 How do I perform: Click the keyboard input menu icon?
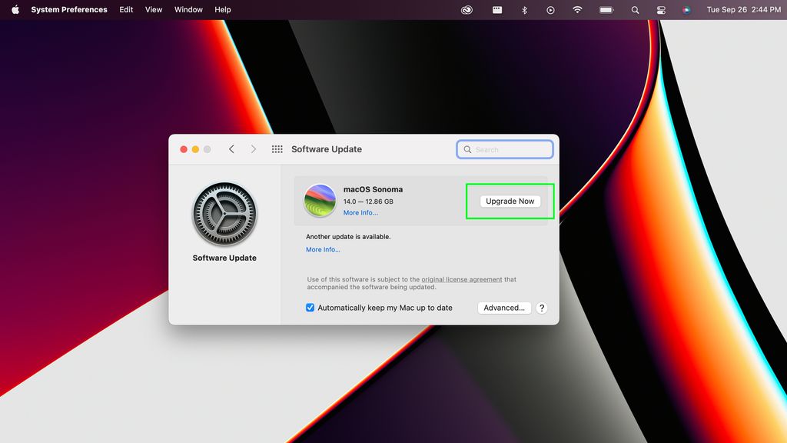496,10
